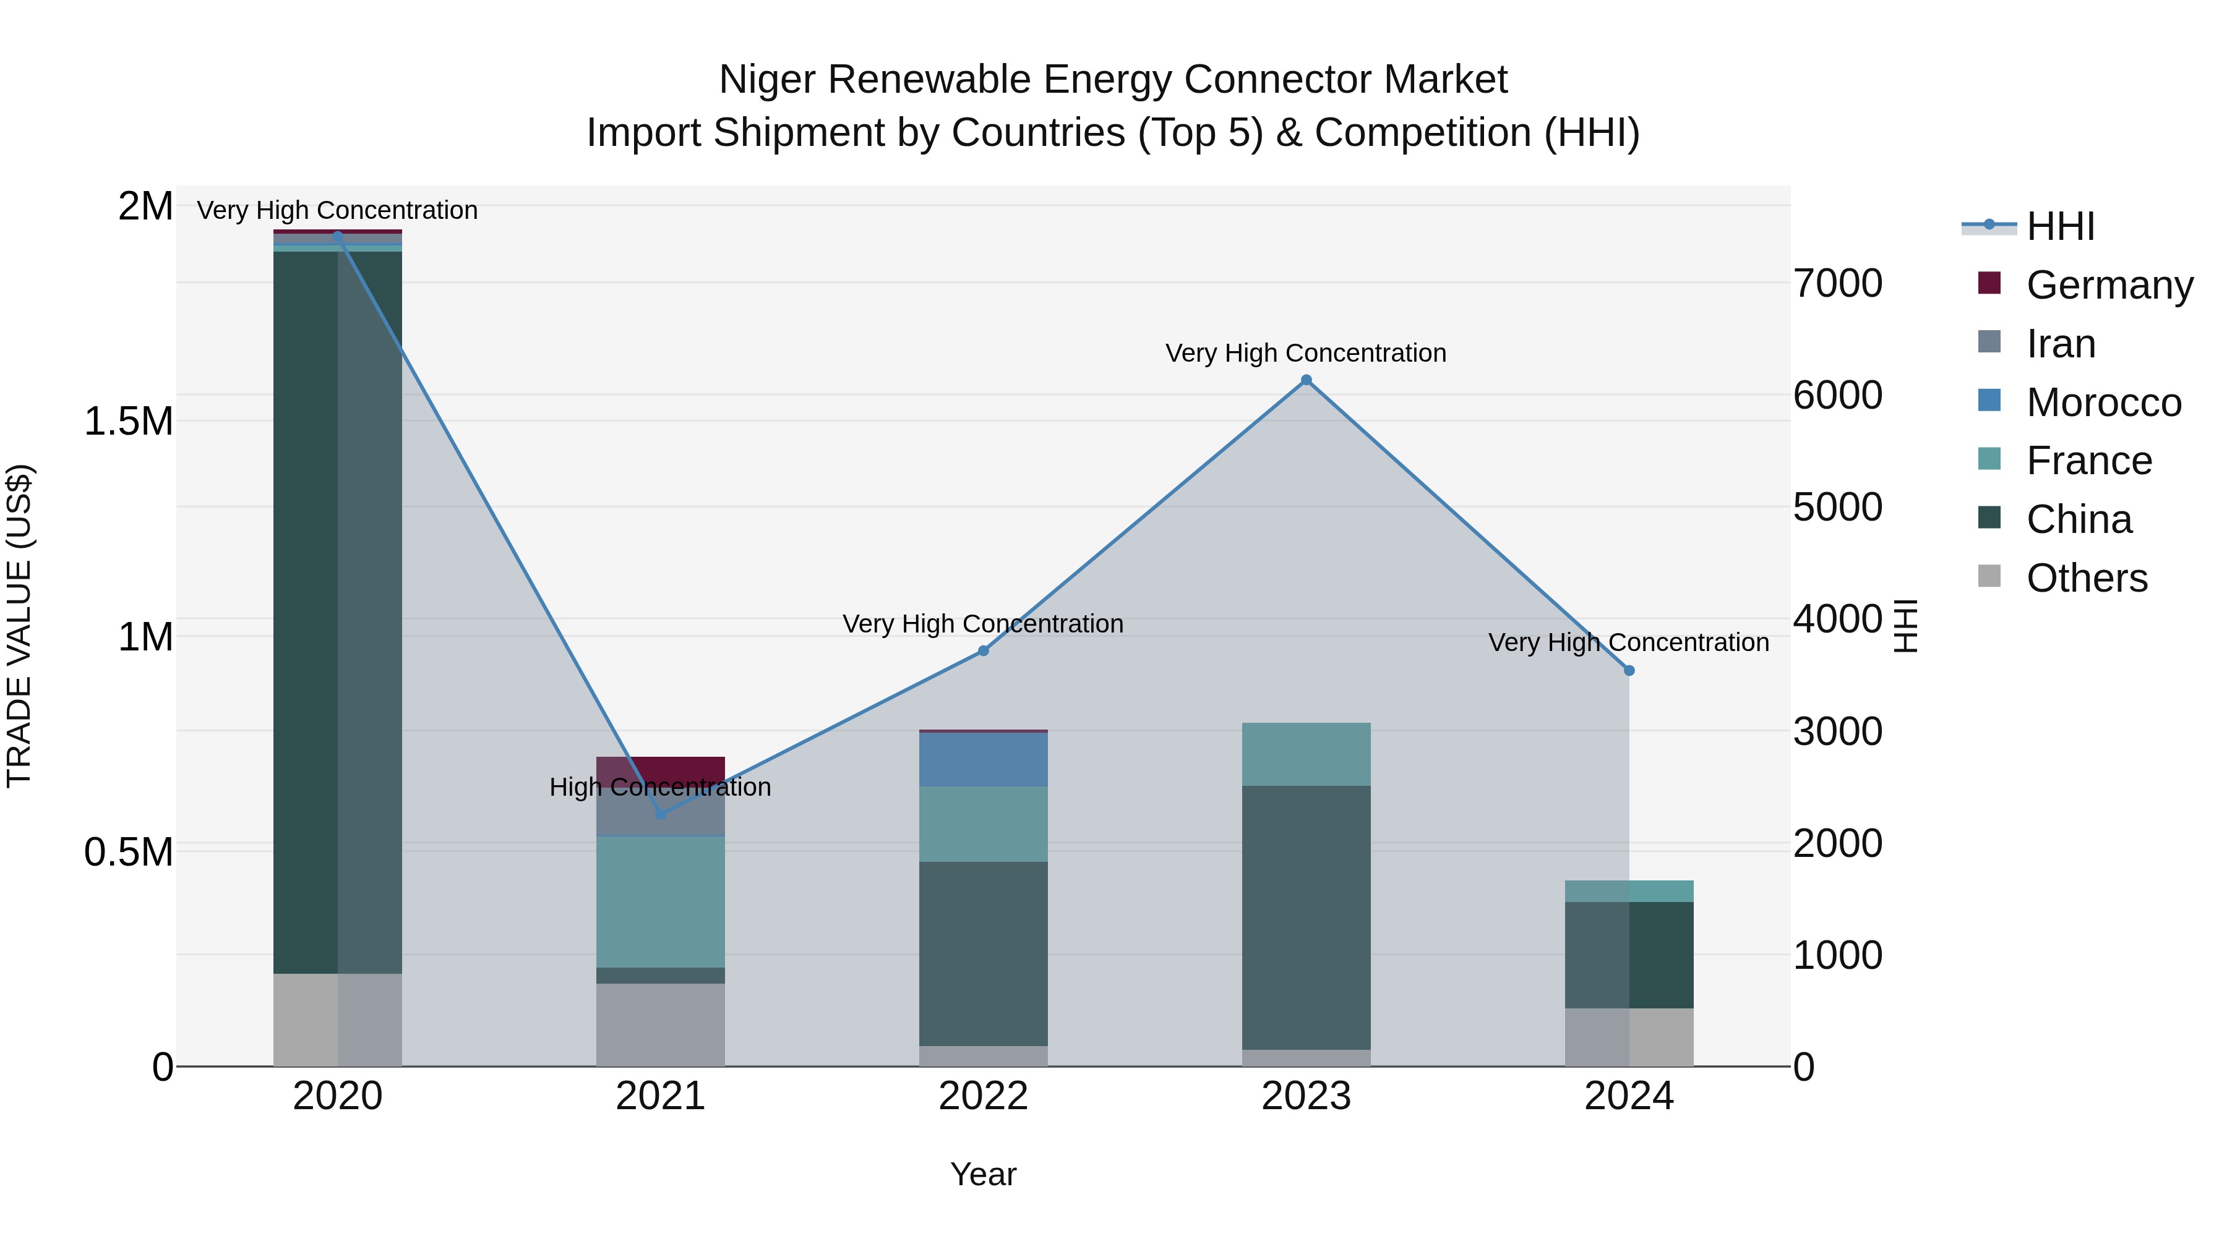Click 'Very High Concentration' label for 2024
Viewport: 2227px width, 1252px height.
[x=1629, y=643]
